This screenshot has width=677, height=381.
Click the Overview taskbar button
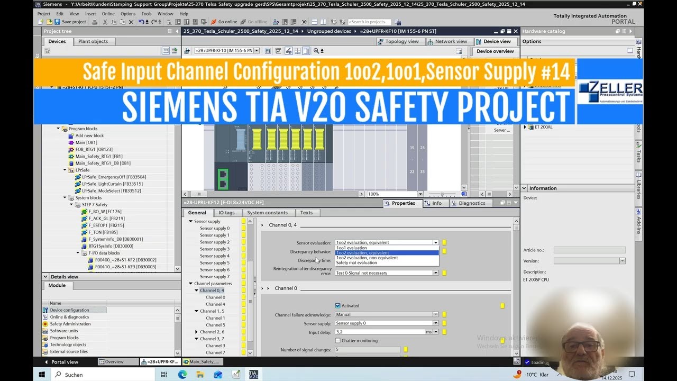tap(118, 362)
